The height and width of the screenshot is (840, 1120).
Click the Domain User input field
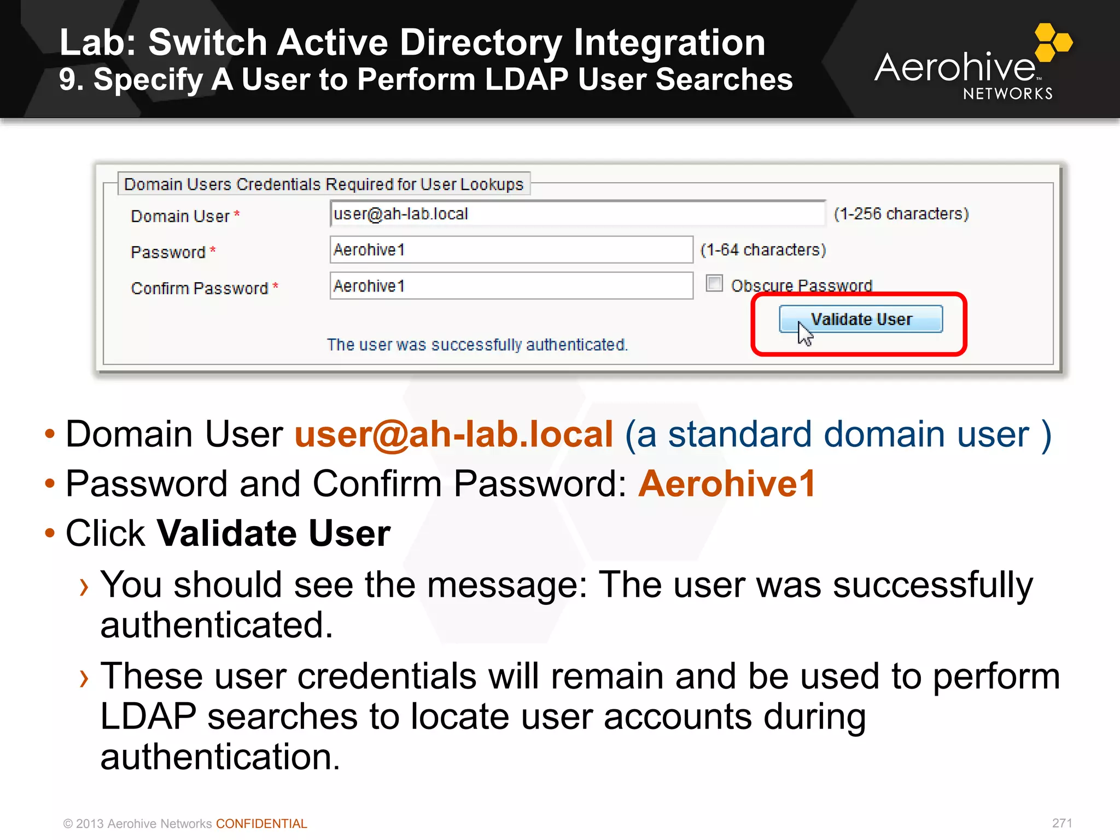(x=577, y=213)
